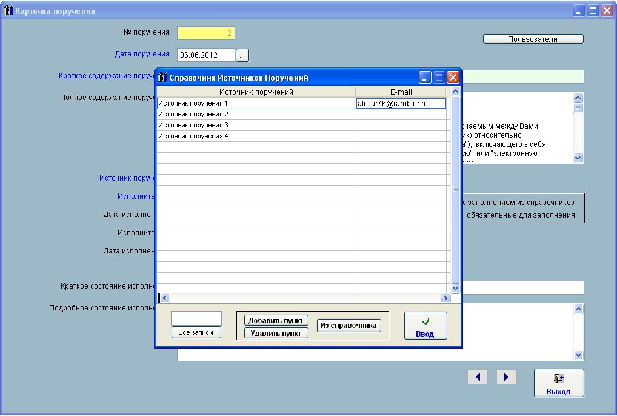Image resolution: width=617 pixels, height=416 pixels.
Task: Click Карточка поручения window title icon
Action: (x=8, y=11)
